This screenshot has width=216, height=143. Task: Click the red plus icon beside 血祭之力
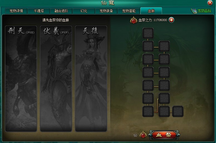(171, 20)
